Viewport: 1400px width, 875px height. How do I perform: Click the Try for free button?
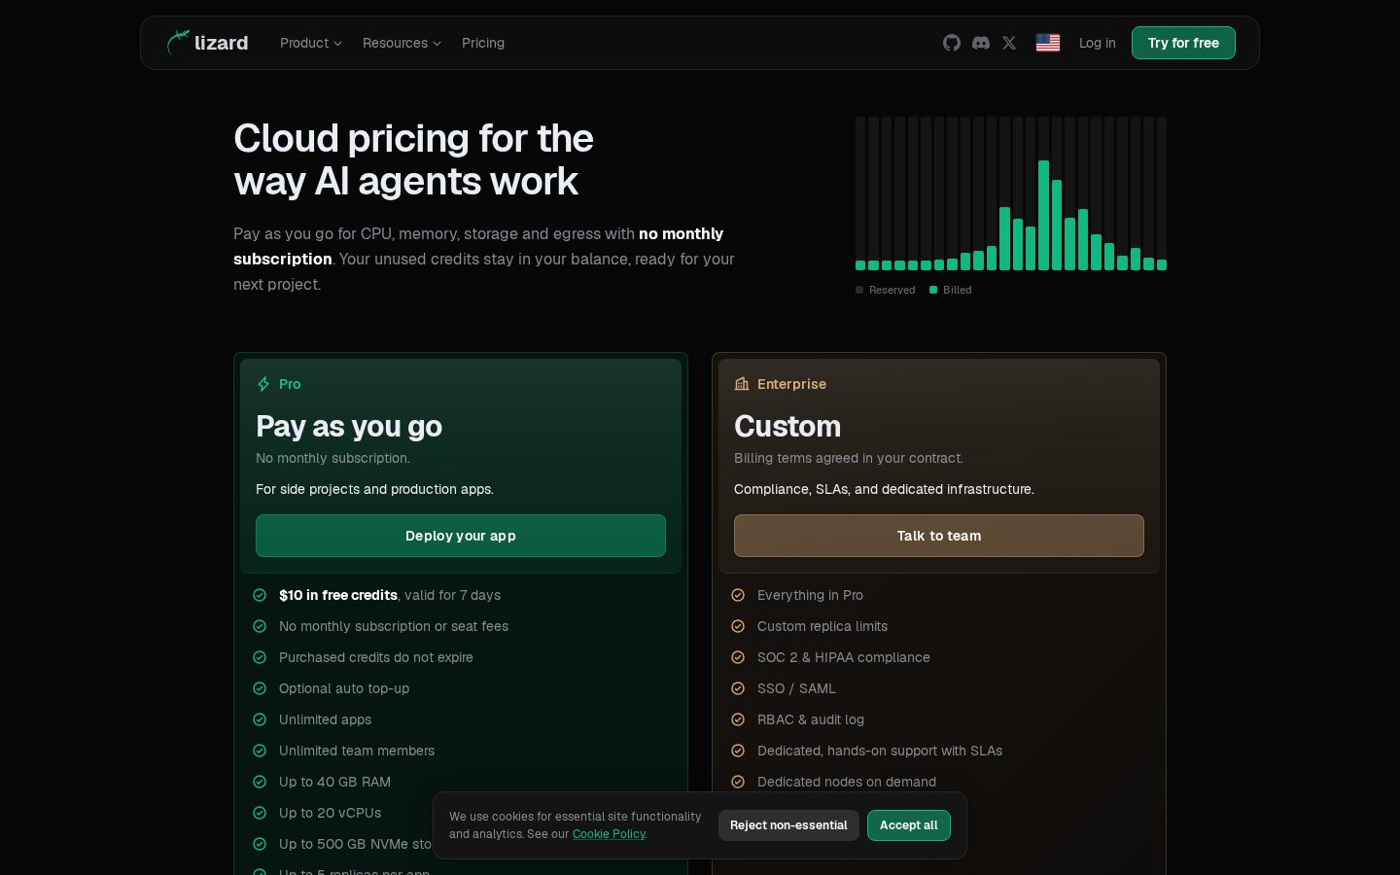(1183, 43)
